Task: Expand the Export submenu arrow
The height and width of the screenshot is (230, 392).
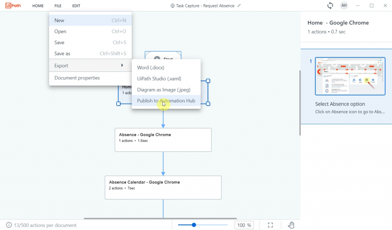Action: pyautogui.click(x=122, y=65)
